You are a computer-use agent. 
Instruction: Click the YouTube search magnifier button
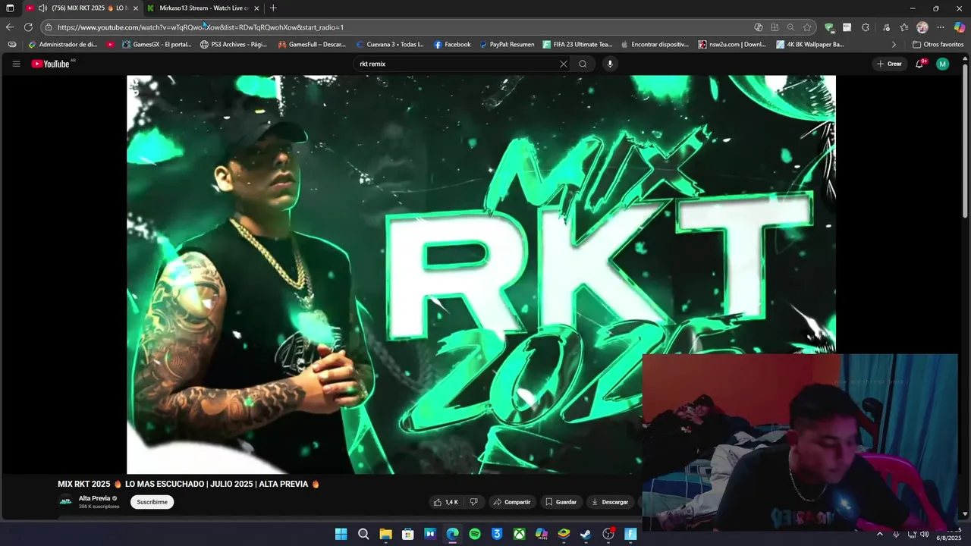point(583,64)
